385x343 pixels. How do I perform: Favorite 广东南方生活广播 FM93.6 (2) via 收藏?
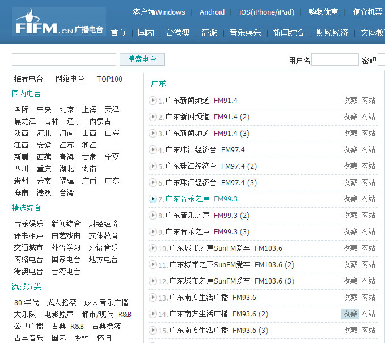click(x=350, y=314)
